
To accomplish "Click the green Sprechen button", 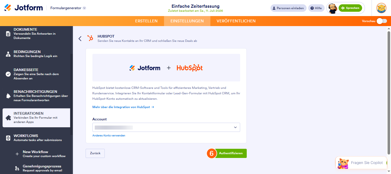I will click(x=350, y=8).
